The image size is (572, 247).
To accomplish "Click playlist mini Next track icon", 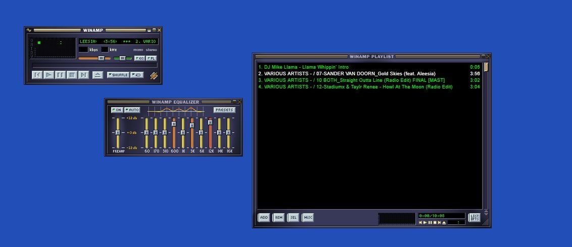I will coord(440,223).
